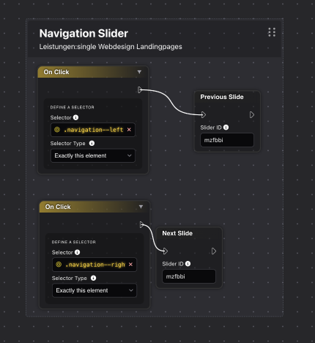Click the Selector info icon in second On Click node

pyautogui.click(x=77, y=252)
